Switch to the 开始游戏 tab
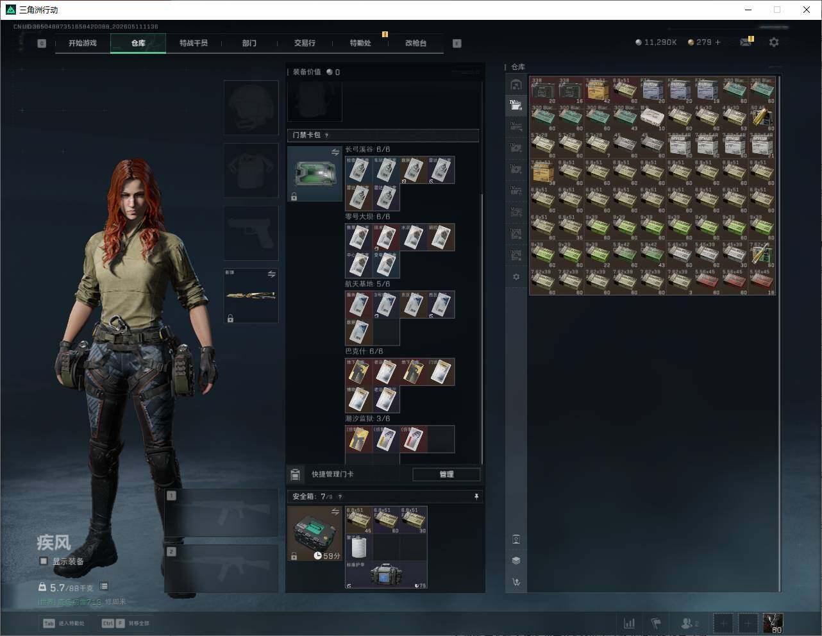822x636 pixels. [x=83, y=43]
